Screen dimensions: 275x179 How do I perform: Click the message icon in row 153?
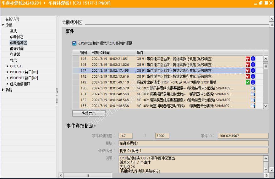(x=253, y=106)
